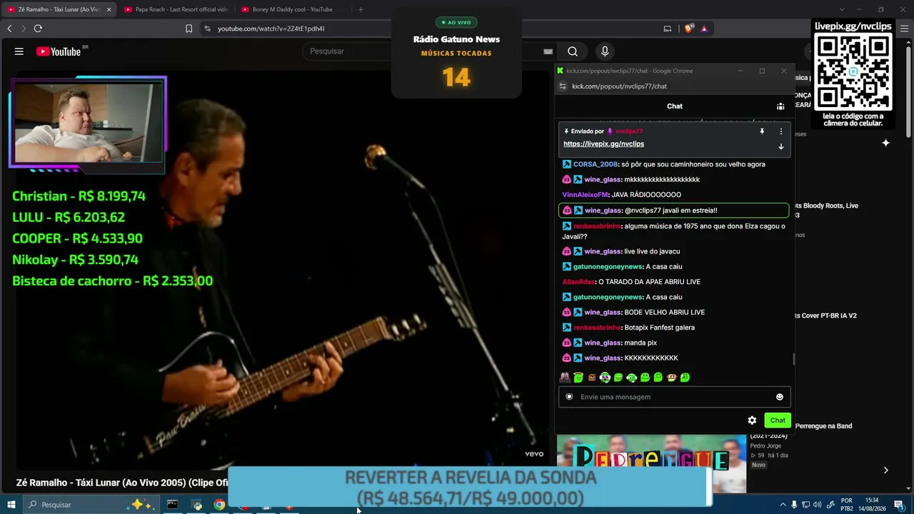
Task: Click the renkosobrinho Botapix message username
Action: point(597,328)
